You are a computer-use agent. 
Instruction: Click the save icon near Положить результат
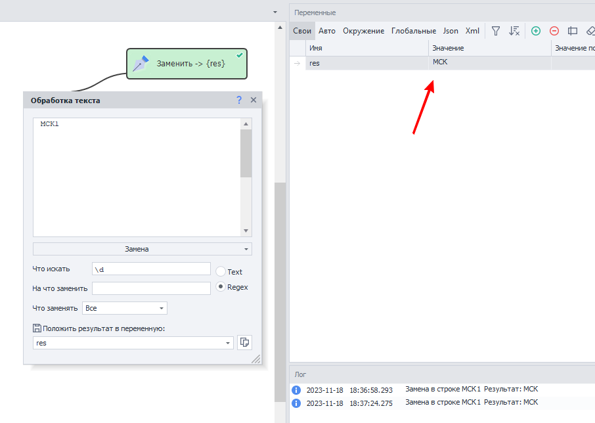coord(37,328)
